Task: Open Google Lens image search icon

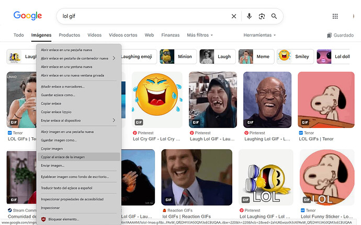Action: coord(262,16)
